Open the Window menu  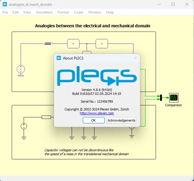pos(95,12)
